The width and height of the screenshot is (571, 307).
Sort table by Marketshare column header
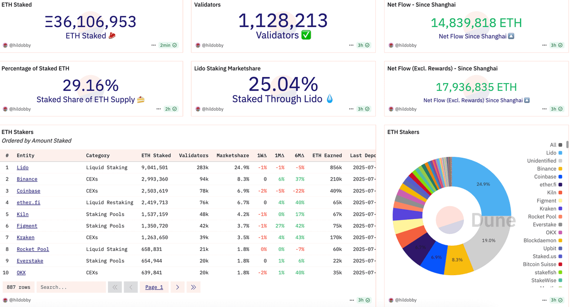233,155
